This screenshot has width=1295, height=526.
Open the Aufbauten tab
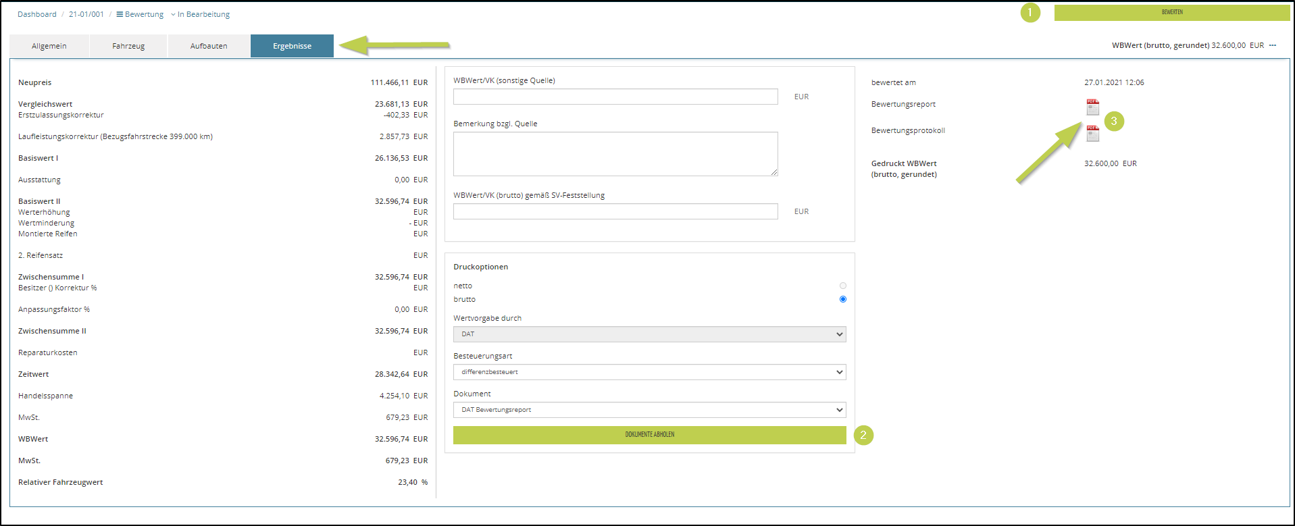point(209,46)
